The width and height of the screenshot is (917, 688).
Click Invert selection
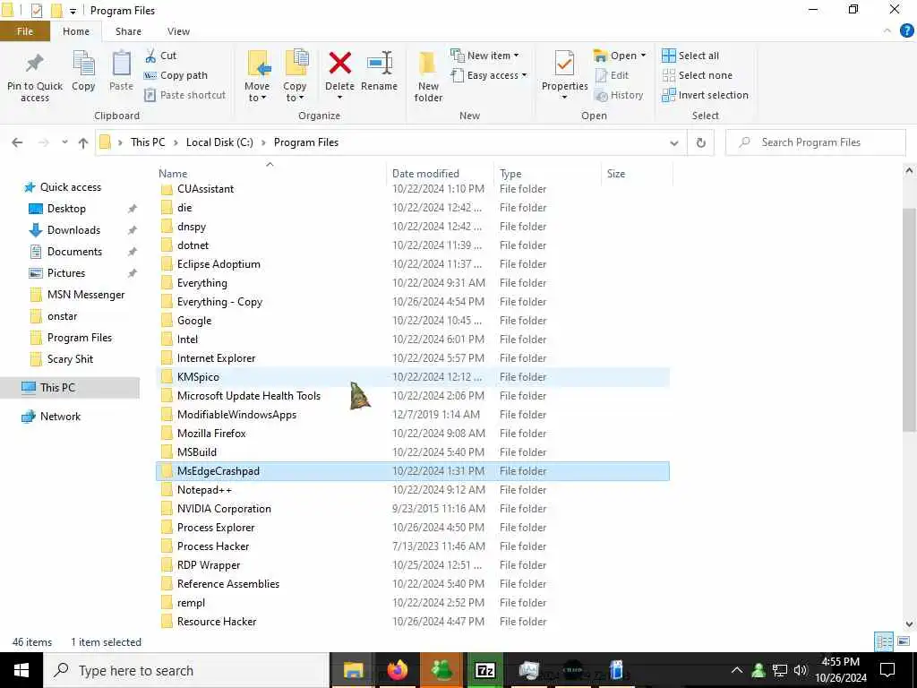click(x=706, y=95)
